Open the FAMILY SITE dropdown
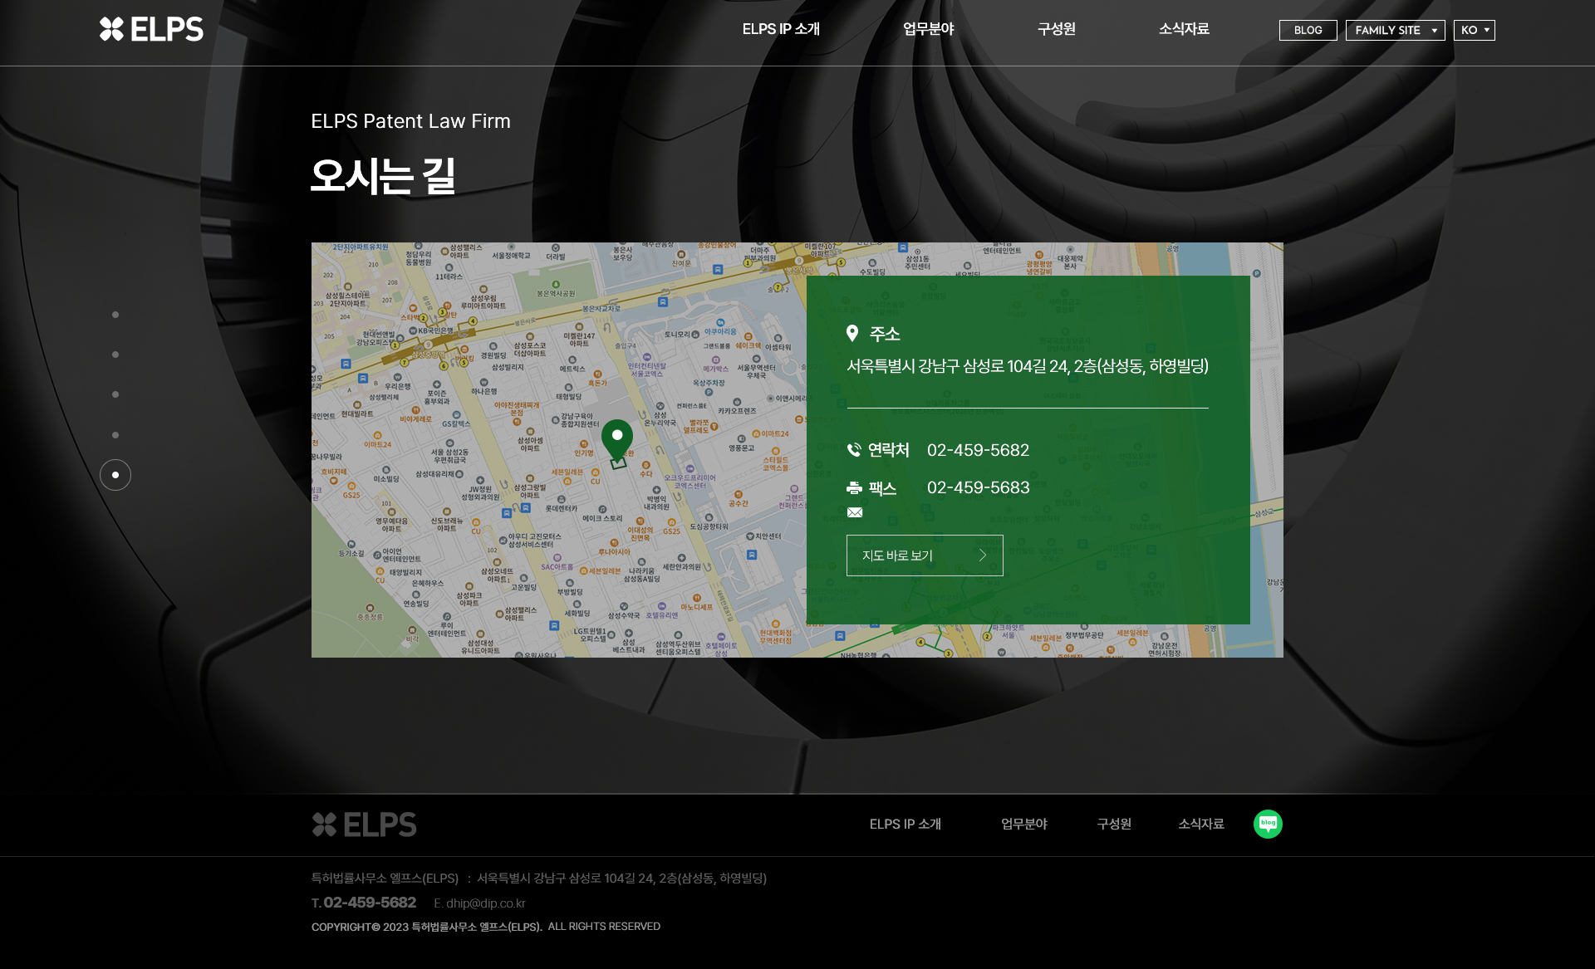The width and height of the screenshot is (1595, 969). [x=1395, y=30]
